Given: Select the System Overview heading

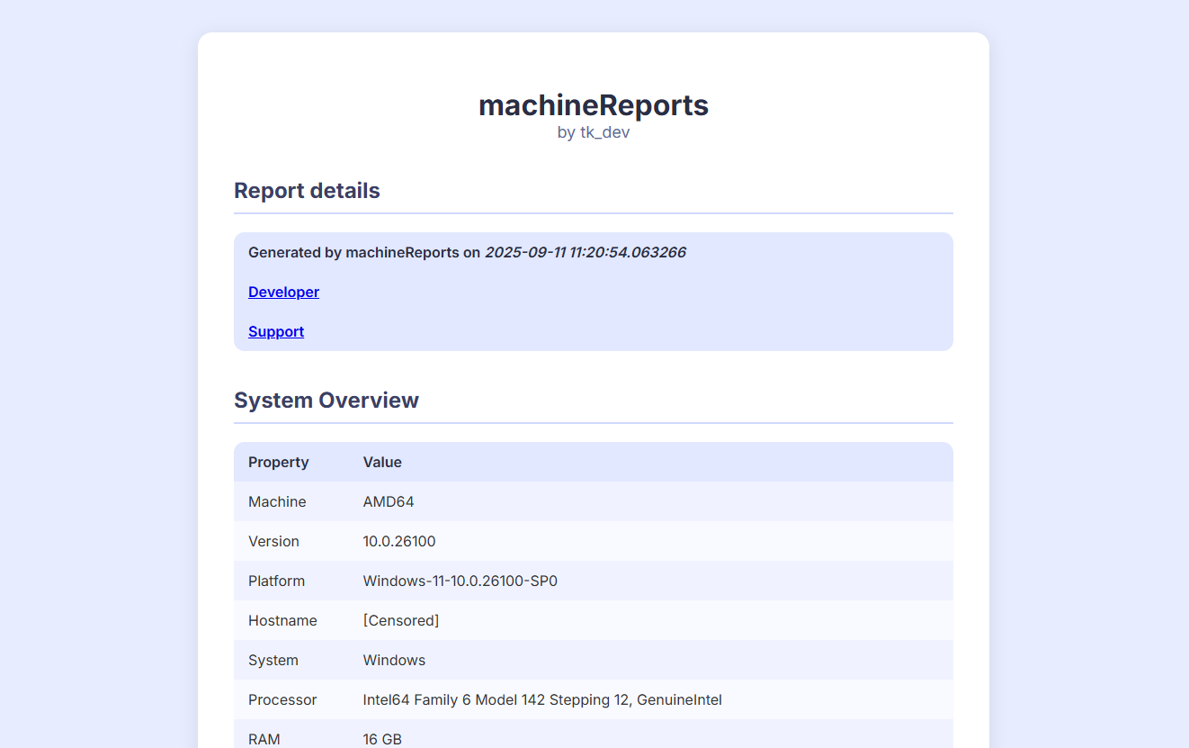Looking at the screenshot, I should [326, 400].
